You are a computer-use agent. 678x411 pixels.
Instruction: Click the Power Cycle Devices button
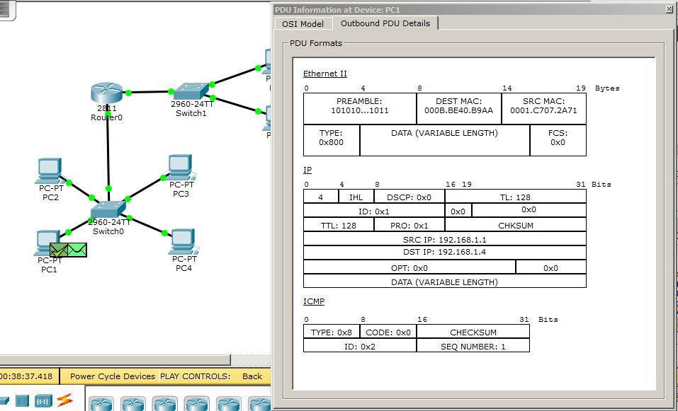click(x=112, y=376)
